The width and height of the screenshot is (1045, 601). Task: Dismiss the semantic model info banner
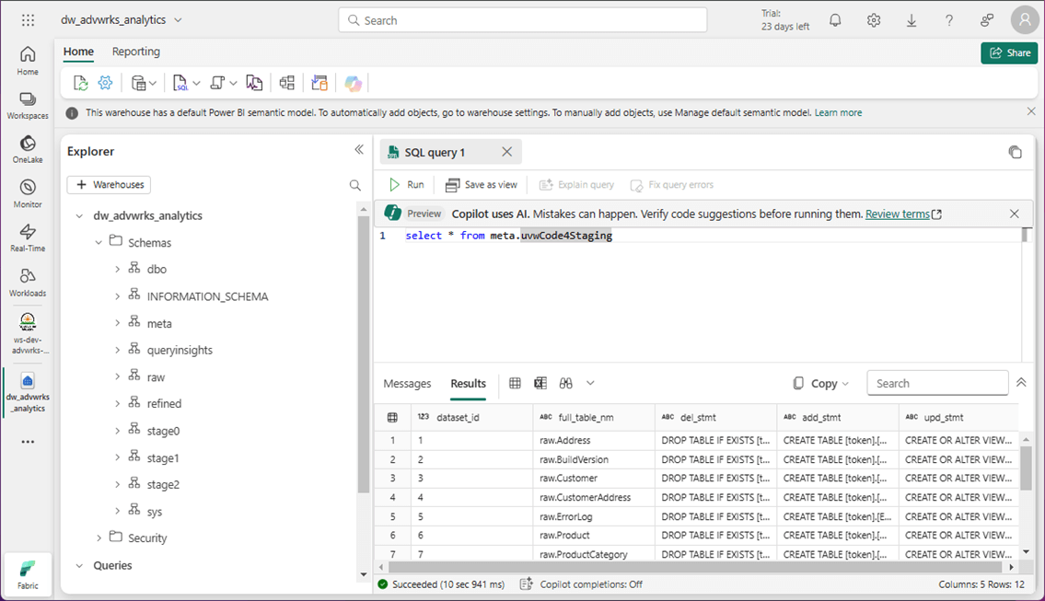(x=1031, y=112)
